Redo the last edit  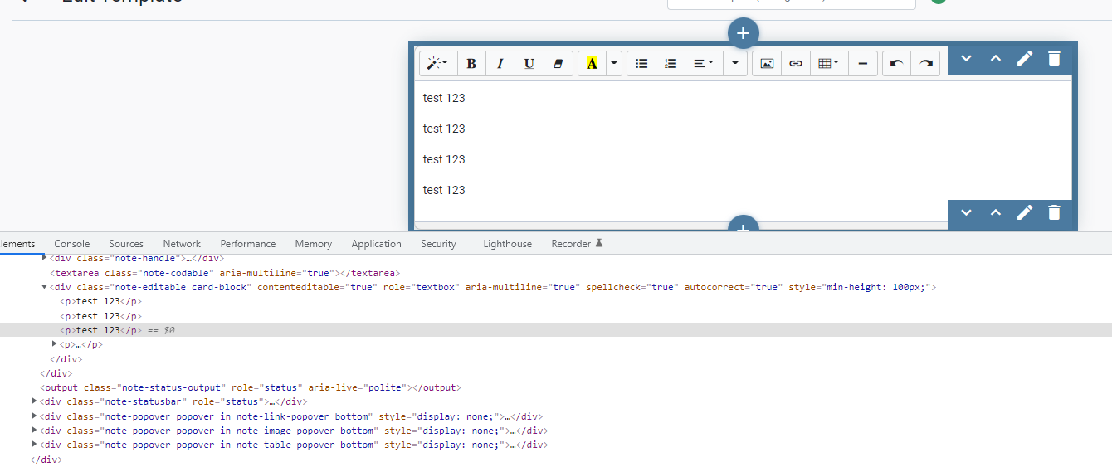click(925, 63)
